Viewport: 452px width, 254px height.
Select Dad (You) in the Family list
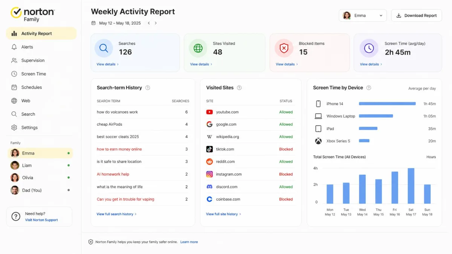[x=40, y=190]
